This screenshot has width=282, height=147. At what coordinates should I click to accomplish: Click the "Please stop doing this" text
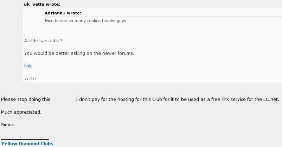point(26,99)
